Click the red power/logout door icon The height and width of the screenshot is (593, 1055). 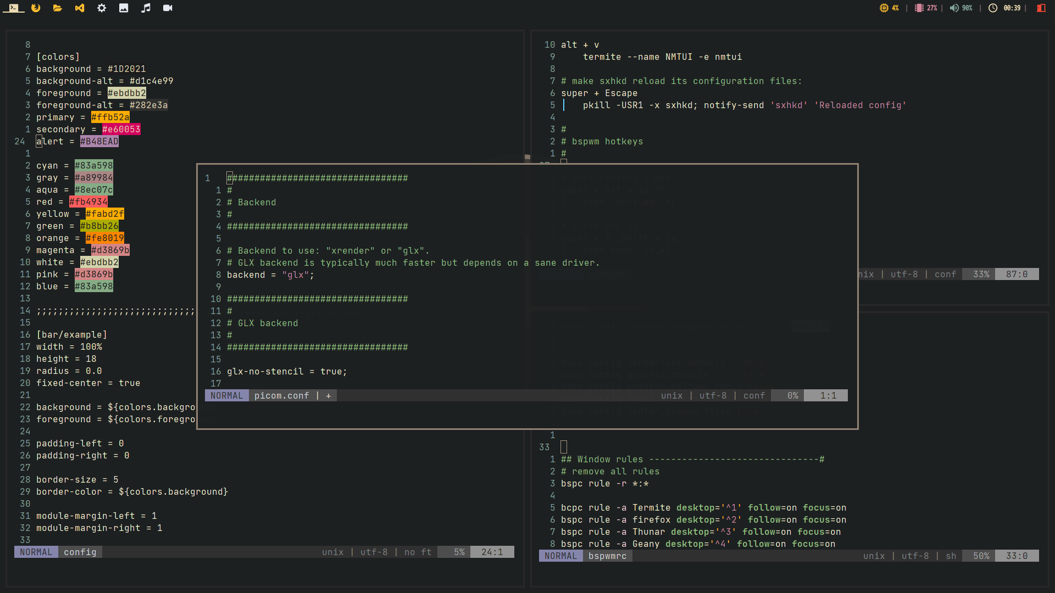[x=1041, y=8]
